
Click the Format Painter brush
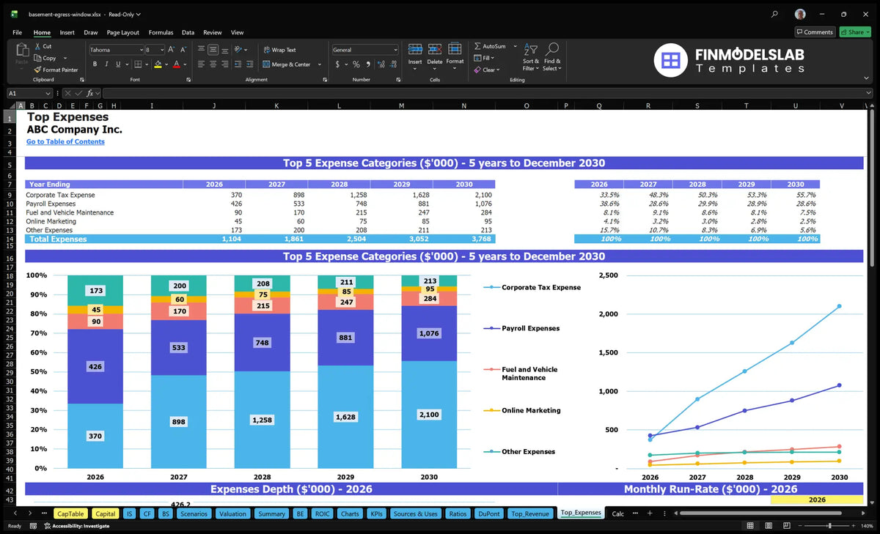point(37,70)
